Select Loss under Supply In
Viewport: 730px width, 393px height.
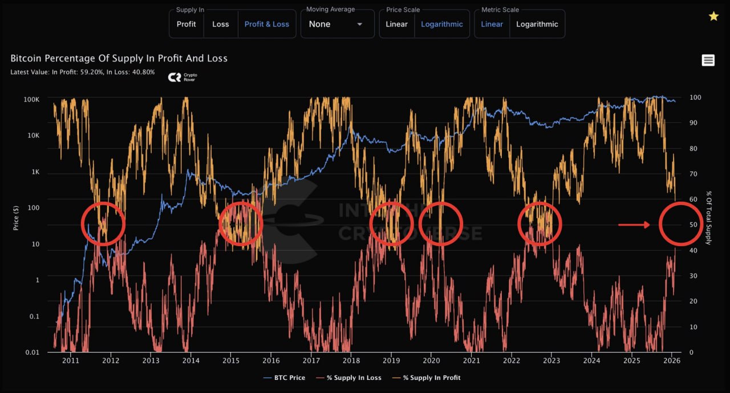221,24
